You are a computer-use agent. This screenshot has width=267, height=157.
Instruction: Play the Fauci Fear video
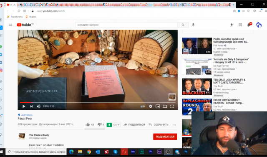point(24,106)
